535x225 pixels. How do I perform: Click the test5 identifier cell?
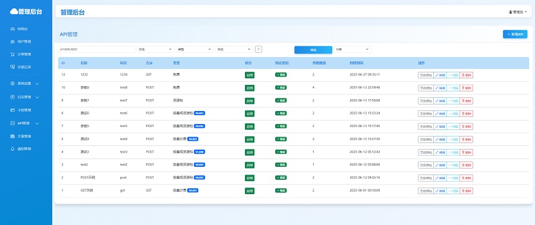pos(124,126)
